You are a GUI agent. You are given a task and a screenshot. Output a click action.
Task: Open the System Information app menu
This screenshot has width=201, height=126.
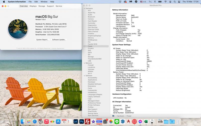pos(17,2)
